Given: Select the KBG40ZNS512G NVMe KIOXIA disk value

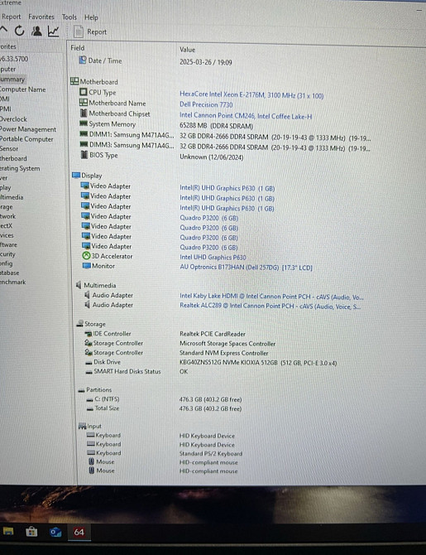Looking at the screenshot, I should [x=258, y=363].
